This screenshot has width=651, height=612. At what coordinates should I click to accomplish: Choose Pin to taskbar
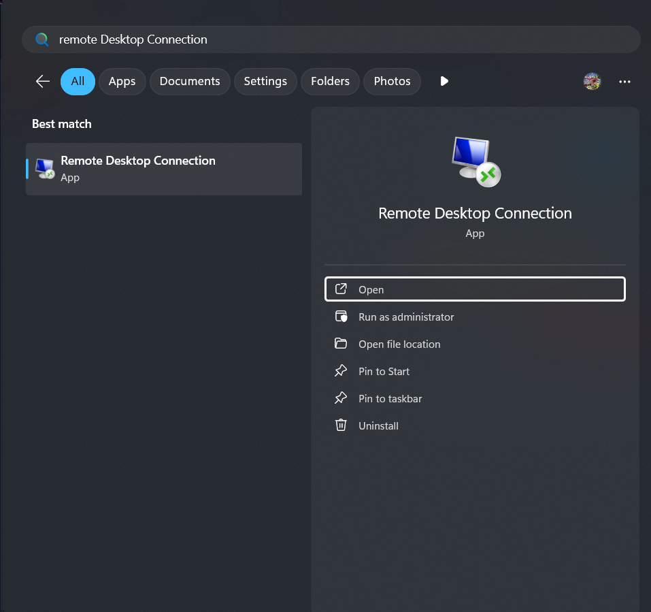tap(475, 399)
